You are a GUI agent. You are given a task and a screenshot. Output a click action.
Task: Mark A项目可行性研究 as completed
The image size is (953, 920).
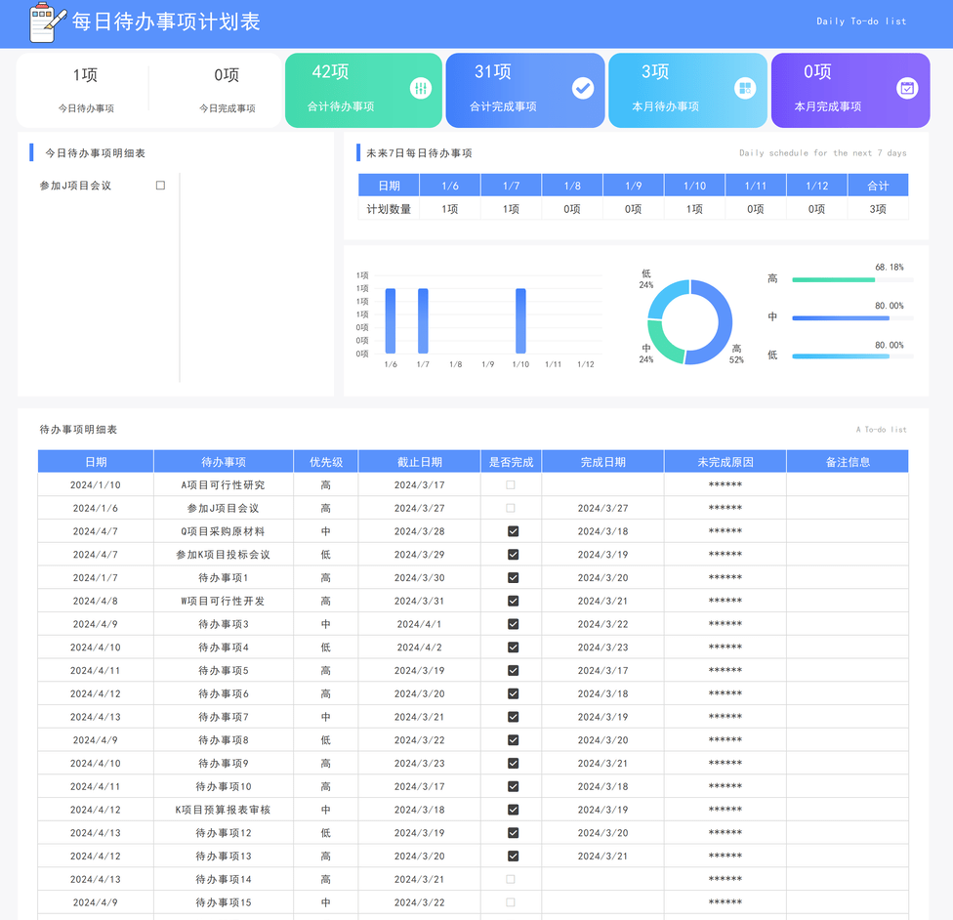point(512,483)
